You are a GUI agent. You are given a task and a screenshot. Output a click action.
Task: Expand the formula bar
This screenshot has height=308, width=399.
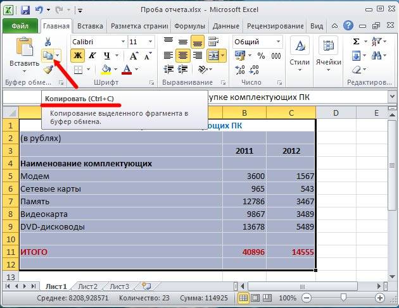pyautogui.click(x=392, y=97)
